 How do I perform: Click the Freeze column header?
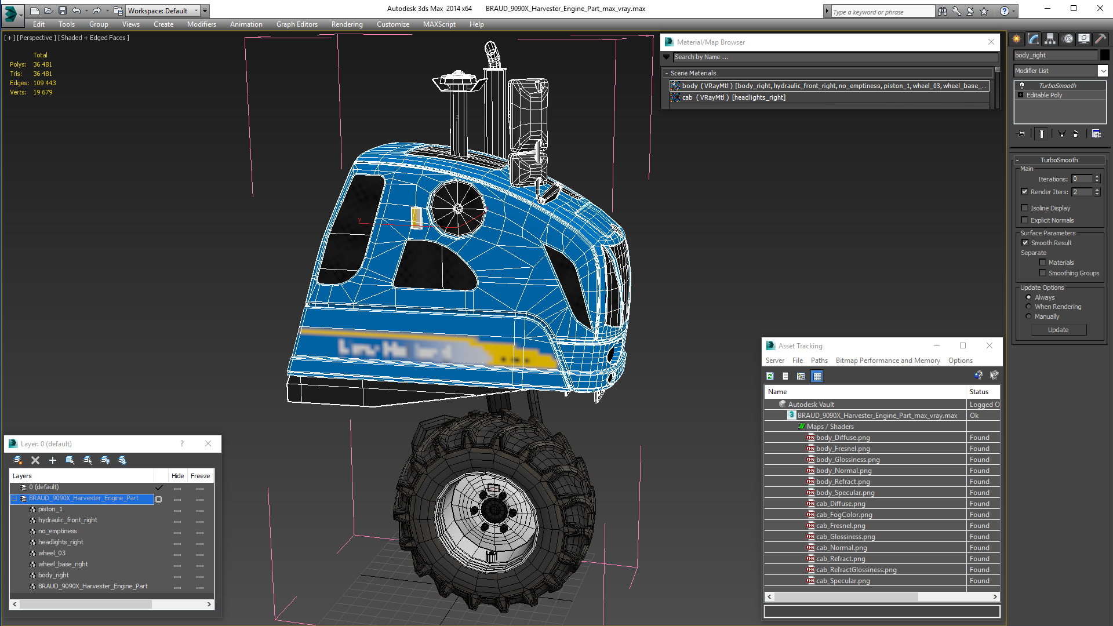pyautogui.click(x=200, y=476)
